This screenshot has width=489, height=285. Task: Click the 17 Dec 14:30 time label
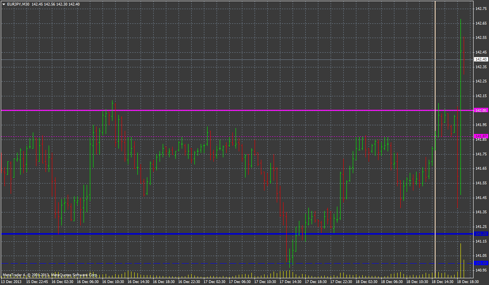tap(291, 282)
